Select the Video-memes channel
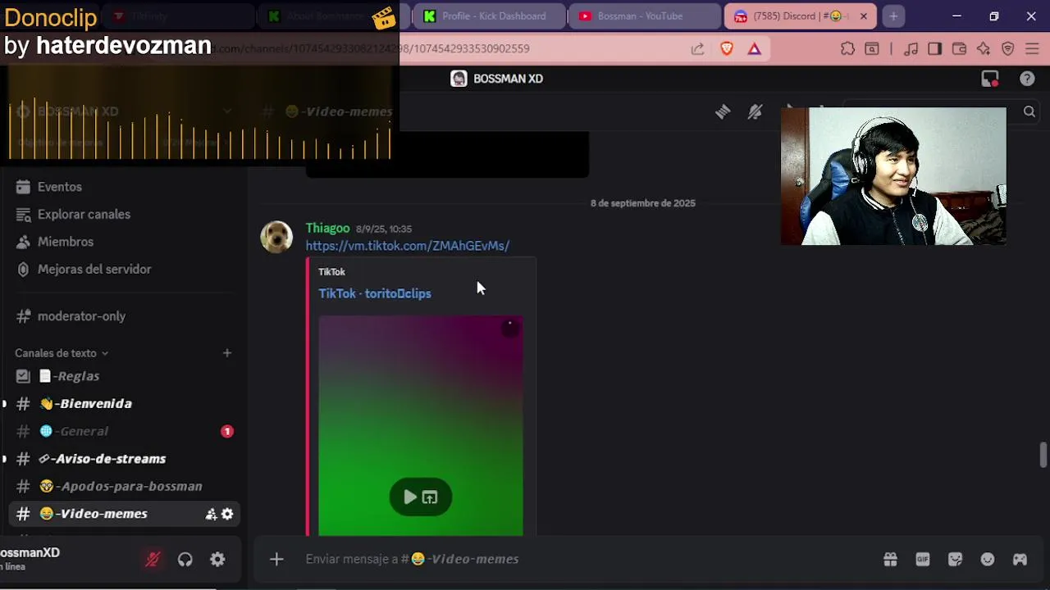 pos(123,514)
